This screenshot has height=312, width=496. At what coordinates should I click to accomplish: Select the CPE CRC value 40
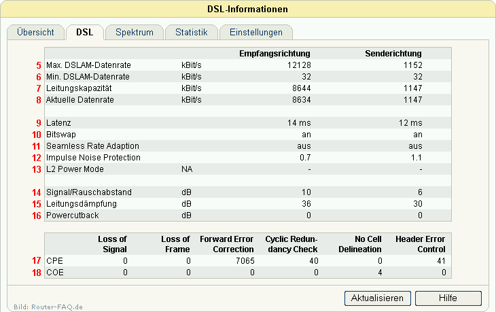[314, 261]
